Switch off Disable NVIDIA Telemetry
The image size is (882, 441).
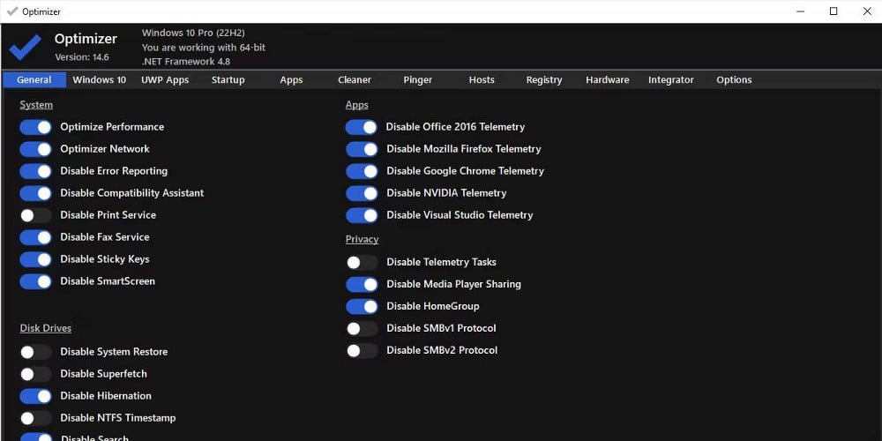(362, 193)
